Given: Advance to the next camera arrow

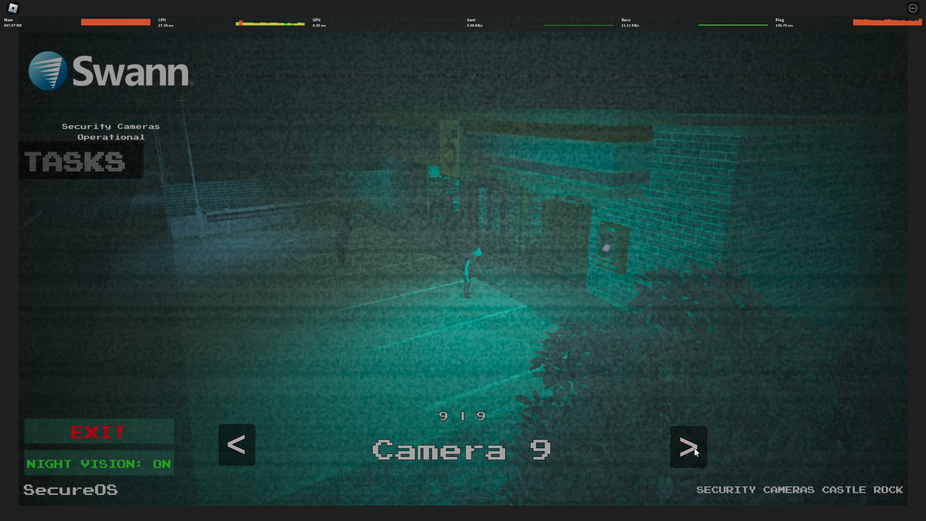Looking at the screenshot, I should pos(688,447).
